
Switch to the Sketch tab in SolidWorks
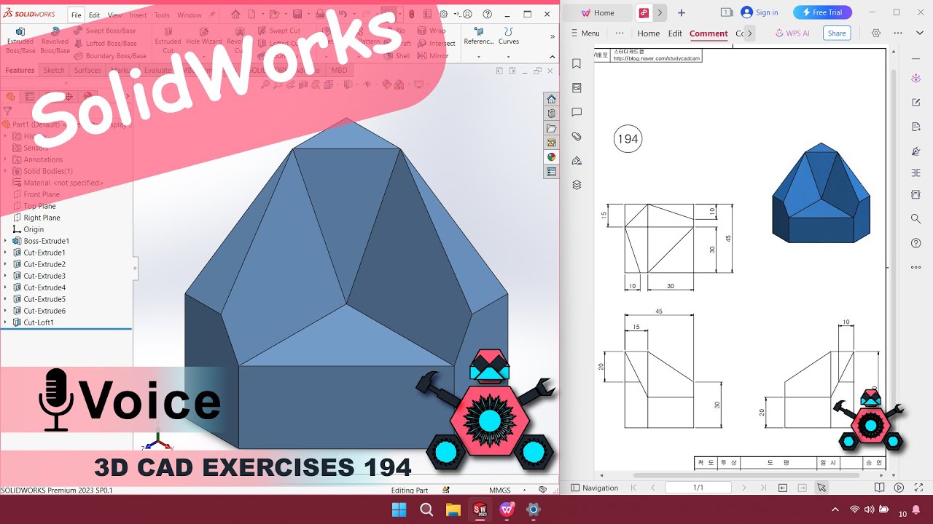54,71
